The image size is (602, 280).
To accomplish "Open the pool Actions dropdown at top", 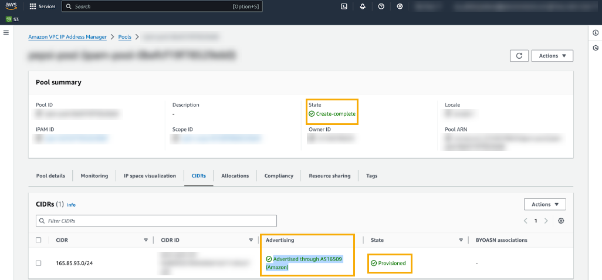I will (x=552, y=56).
